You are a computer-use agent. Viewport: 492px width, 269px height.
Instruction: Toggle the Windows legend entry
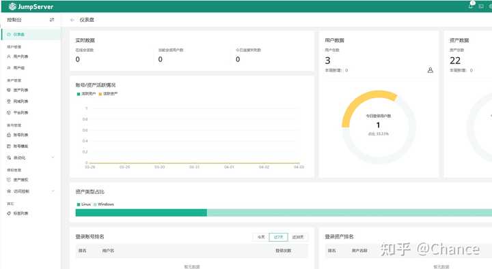point(104,204)
